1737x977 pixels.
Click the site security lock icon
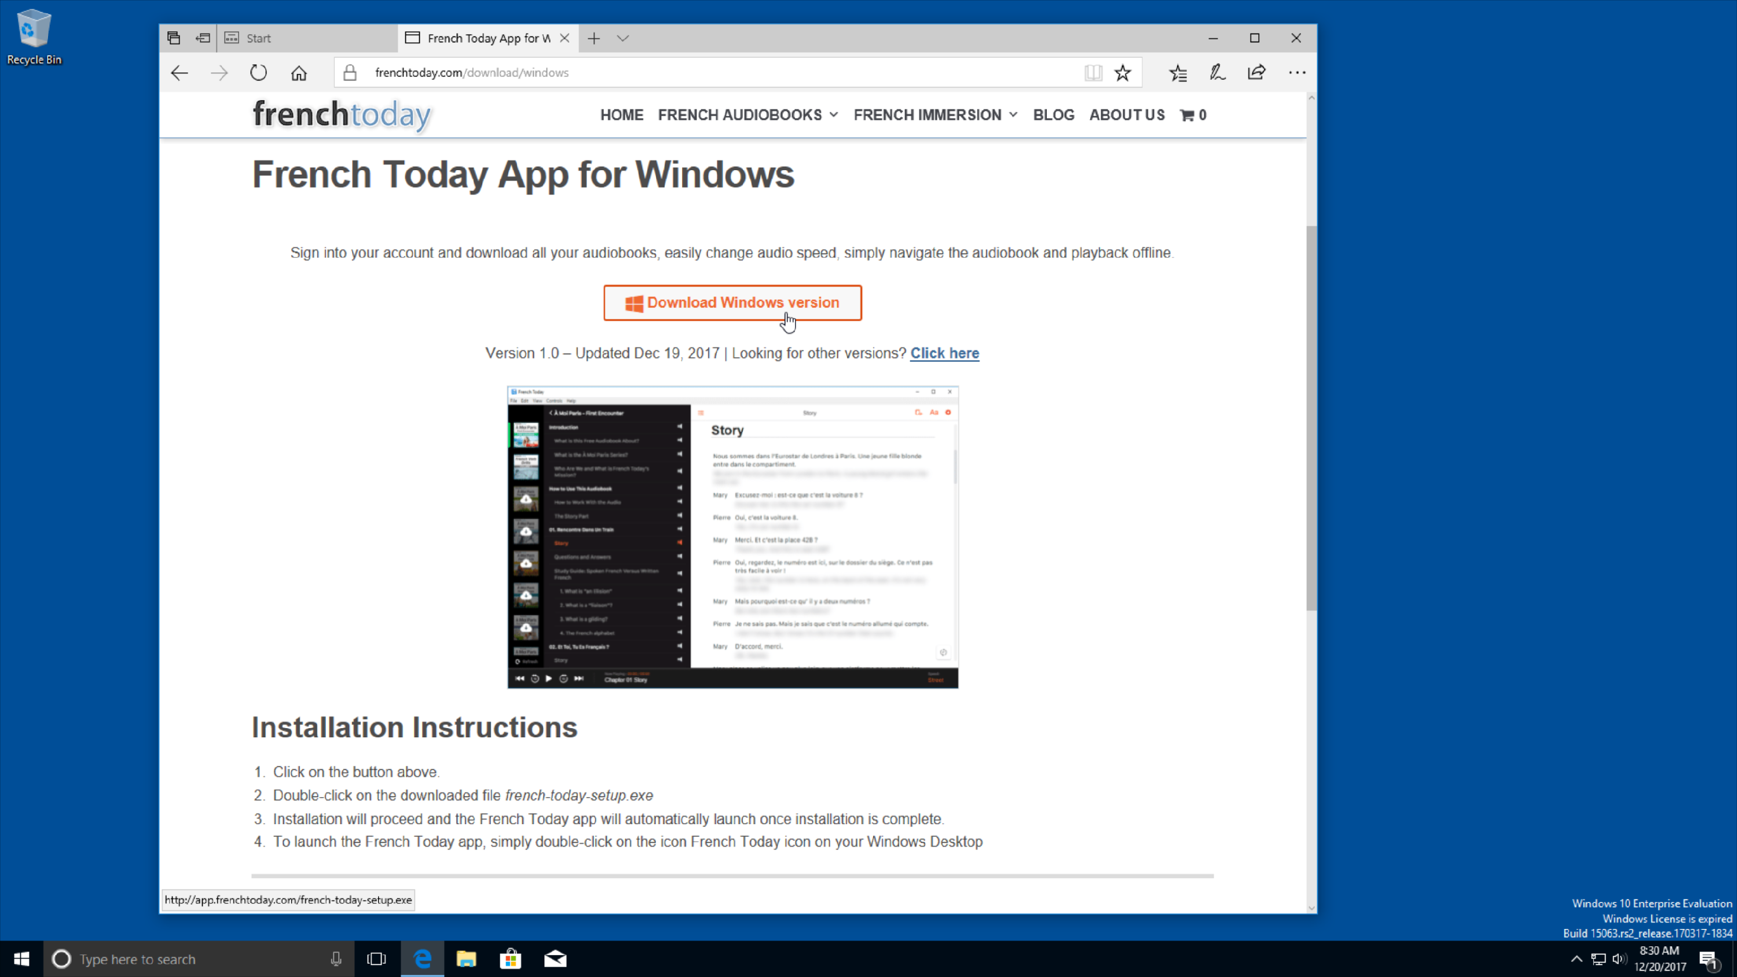pos(350,72)
